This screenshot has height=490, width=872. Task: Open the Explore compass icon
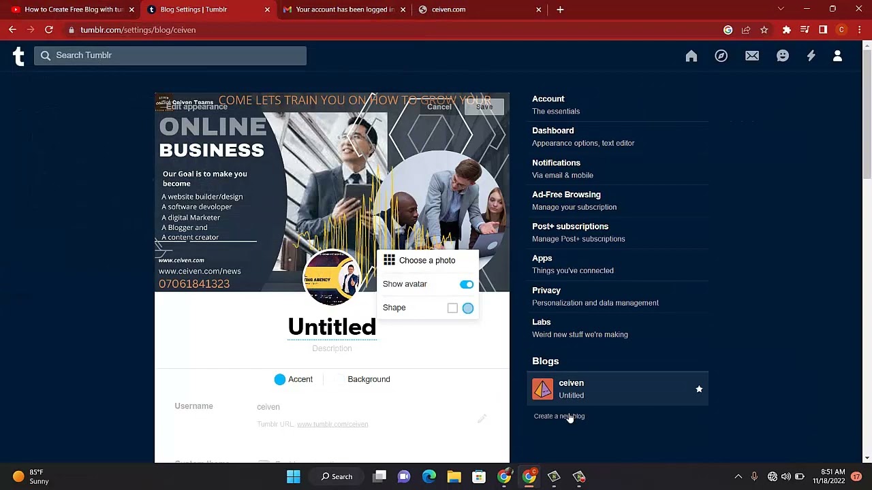click(x=721, y=56)
